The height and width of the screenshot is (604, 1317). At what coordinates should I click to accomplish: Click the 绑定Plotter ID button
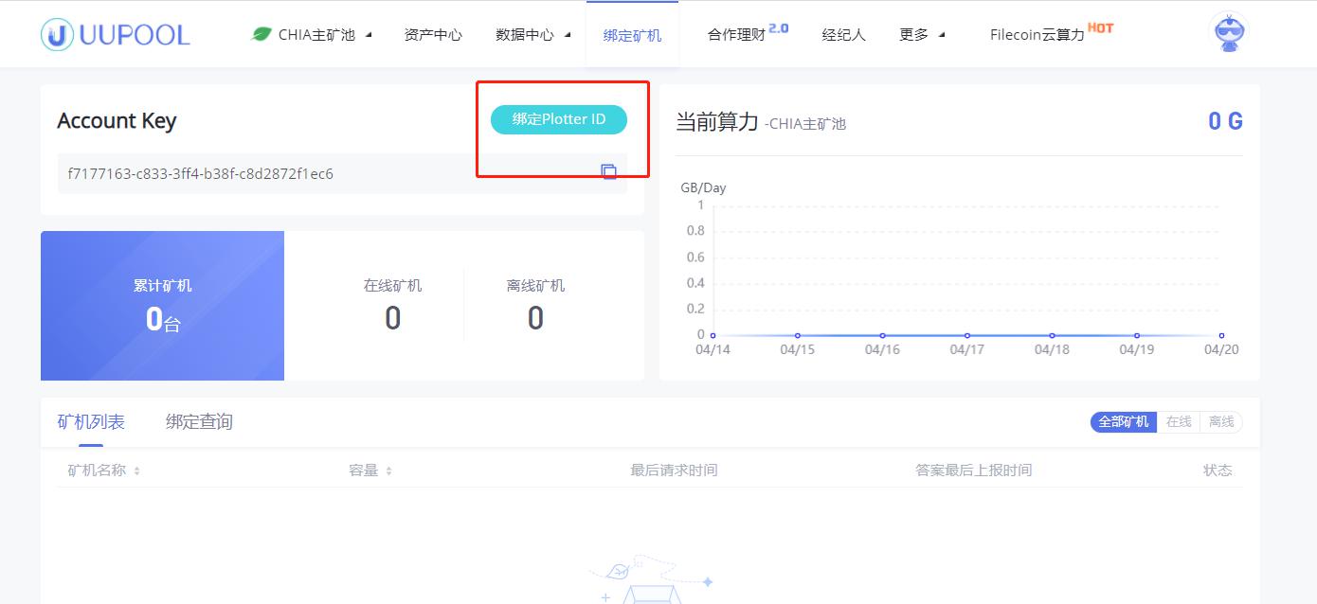[x=558, y=119]
